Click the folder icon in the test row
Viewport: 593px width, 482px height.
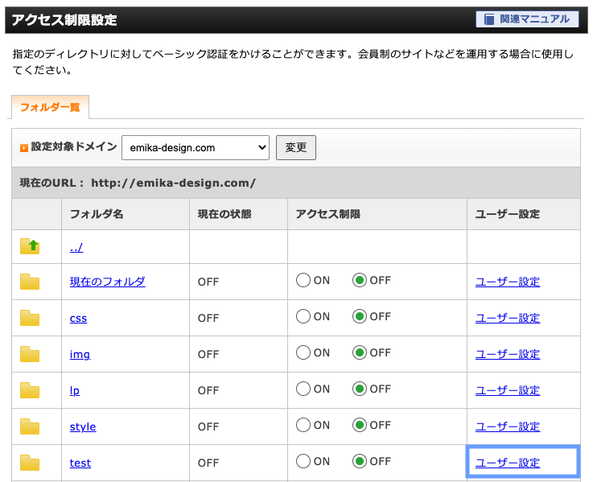(x=30, y=463)
